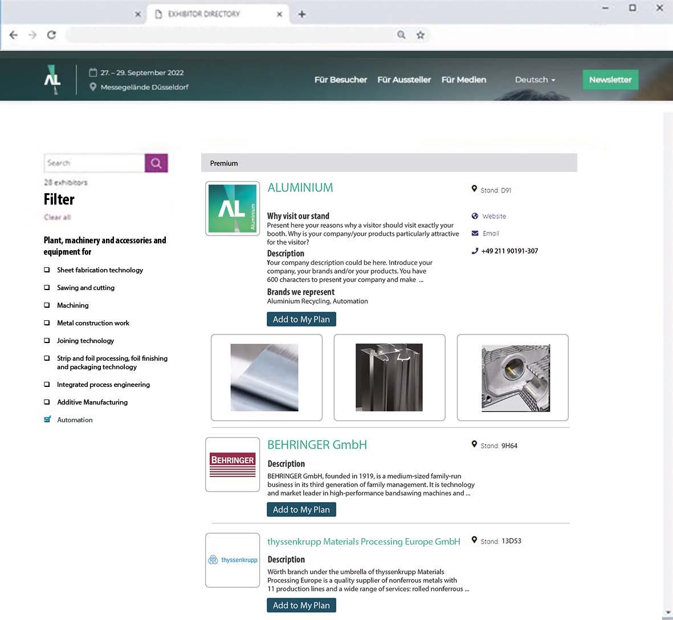Add thyssenkrupp to My Plan
673x620 pixels.
(301, 605)
